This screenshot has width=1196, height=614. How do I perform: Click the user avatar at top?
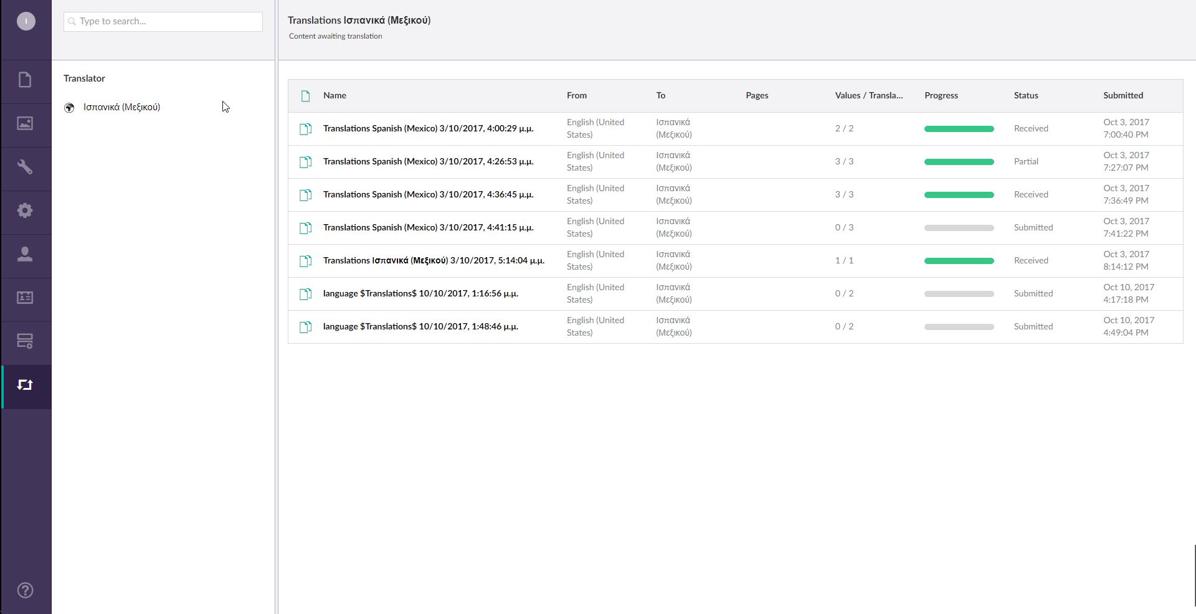(x=26, y=21)
